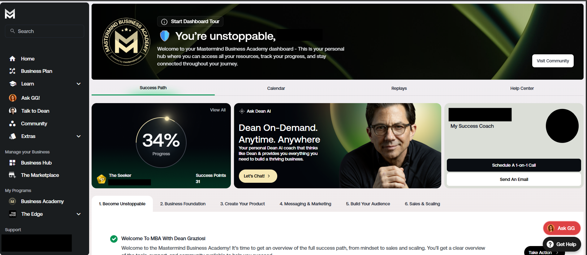The width and height of the screenshot is (587, 255).
Task: Click Schedule A 1-on-1 Call button
Action: (x=514, y=165)
